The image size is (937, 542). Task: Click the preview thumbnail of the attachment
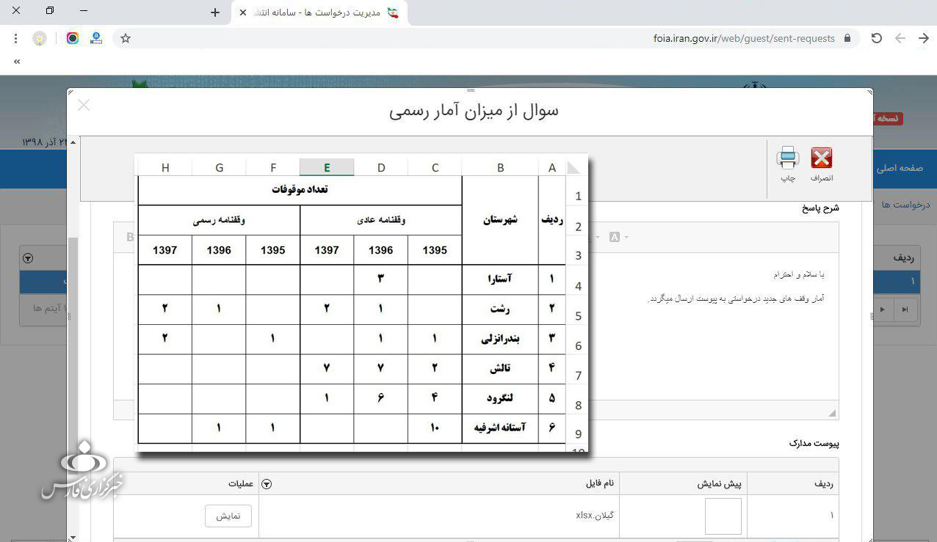[x=723, y=516]
